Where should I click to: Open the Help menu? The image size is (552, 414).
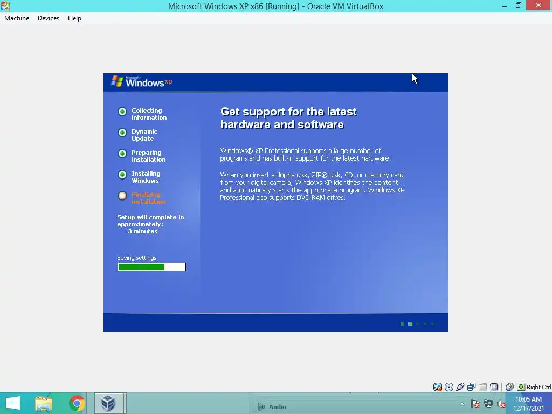[x=74, y=18]
